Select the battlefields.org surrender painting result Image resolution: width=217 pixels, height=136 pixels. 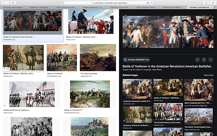(x=33, y=21)
